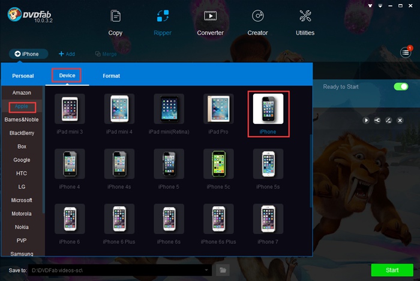
Task: Select LG in brand list
Action: click(x=22, y=186)
